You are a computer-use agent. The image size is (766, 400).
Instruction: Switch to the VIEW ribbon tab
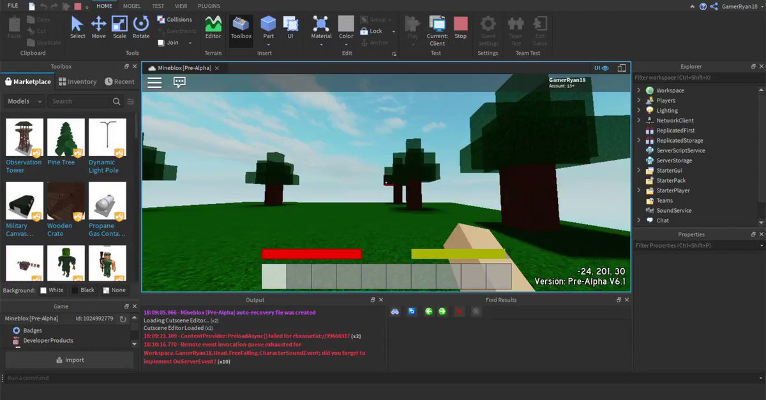(181, 6)
